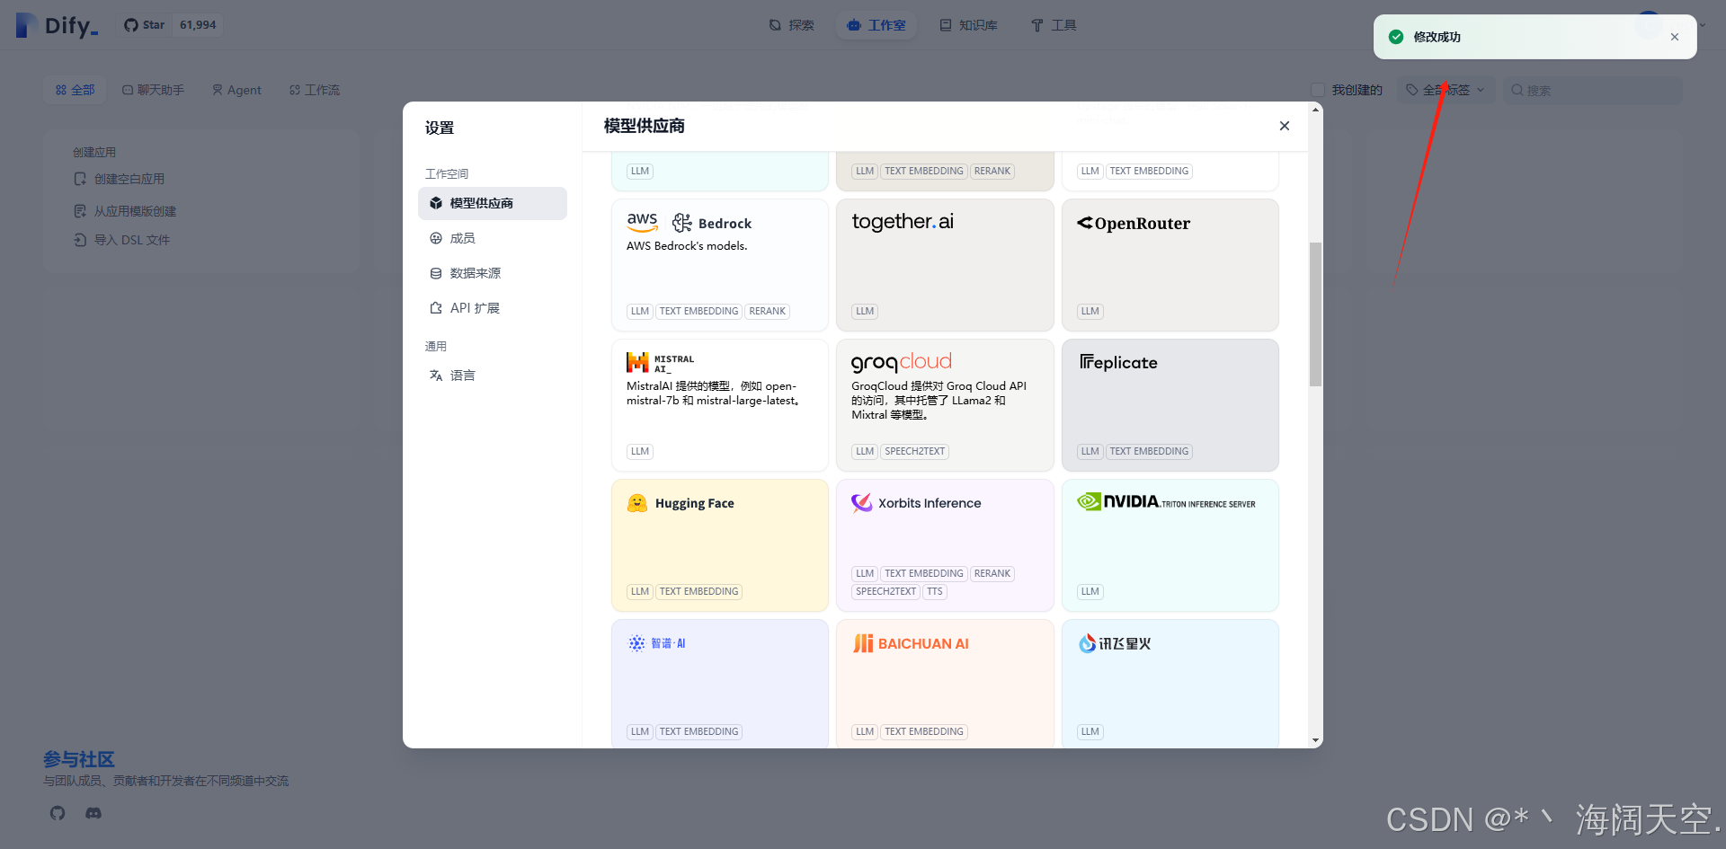Click the dialog scrollbar thumb
Image resolution: width=1726 pixels, height=849 pixels.
click(x=1315, y=314)
